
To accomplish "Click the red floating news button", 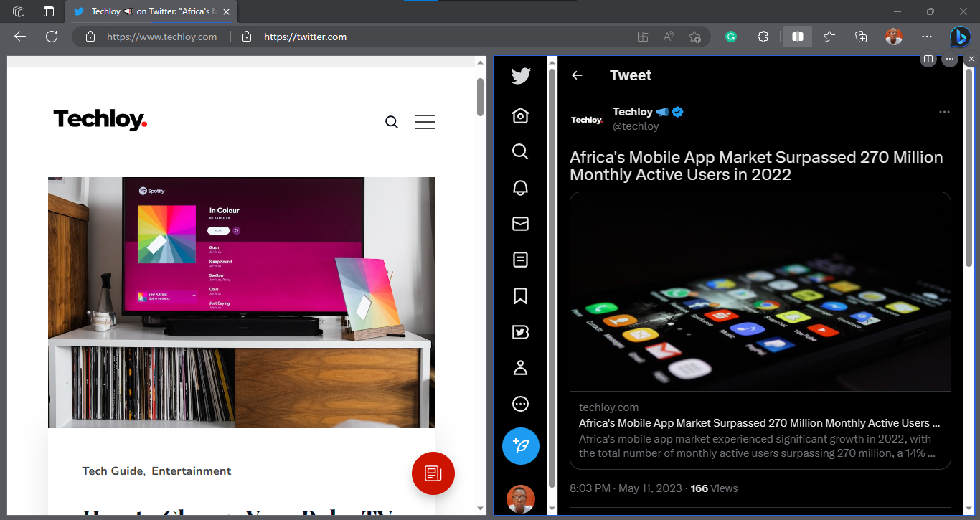I will click(x=433, y=473).
